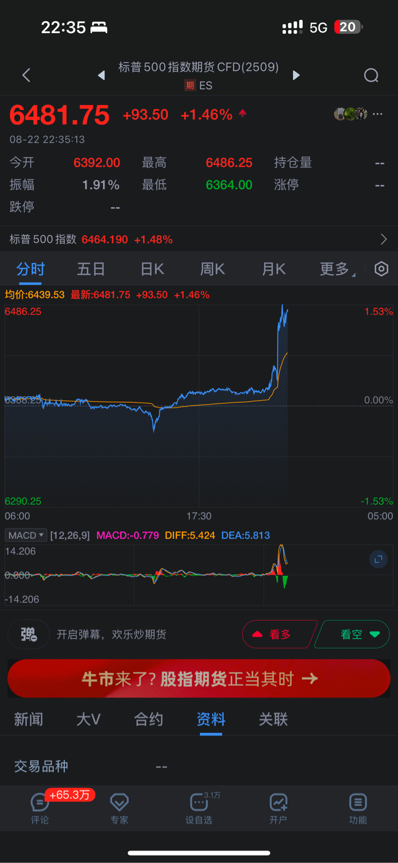Tap the user avatars cluster

tap(351, 114)
